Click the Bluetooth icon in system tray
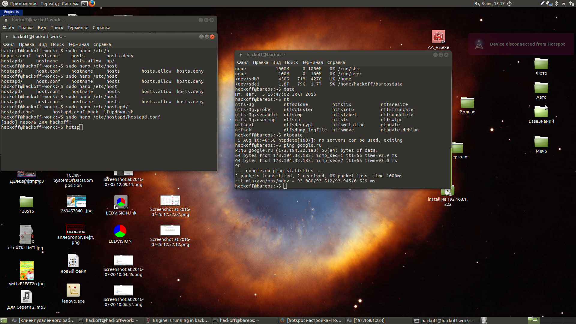576x324 pixels. click(556, 4)
